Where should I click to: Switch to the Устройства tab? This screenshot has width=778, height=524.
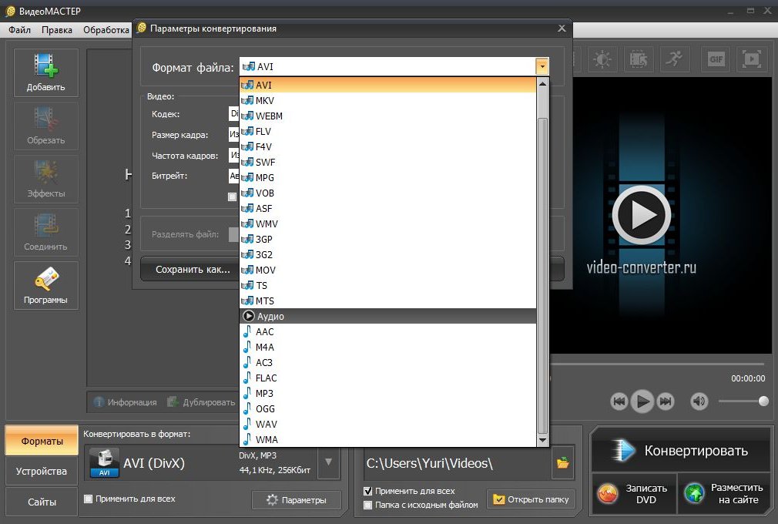42,471
